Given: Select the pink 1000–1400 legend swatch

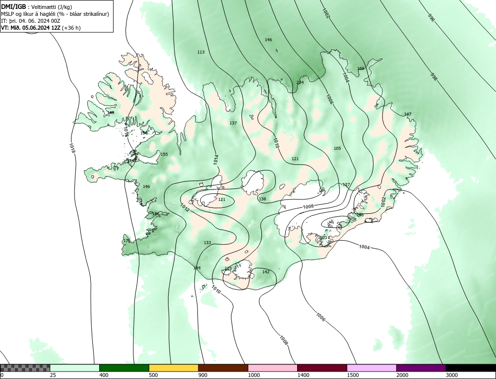Looking at the screenshot, I should coord(273,368).
